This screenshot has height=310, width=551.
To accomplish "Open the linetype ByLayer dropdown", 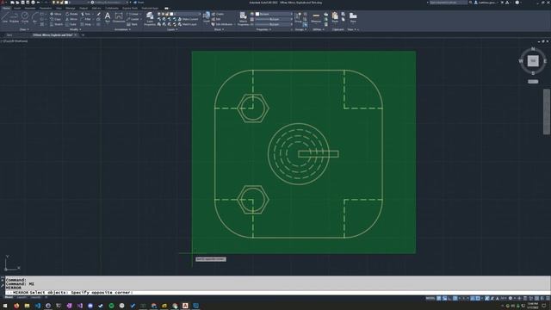I will click(274, 25).
